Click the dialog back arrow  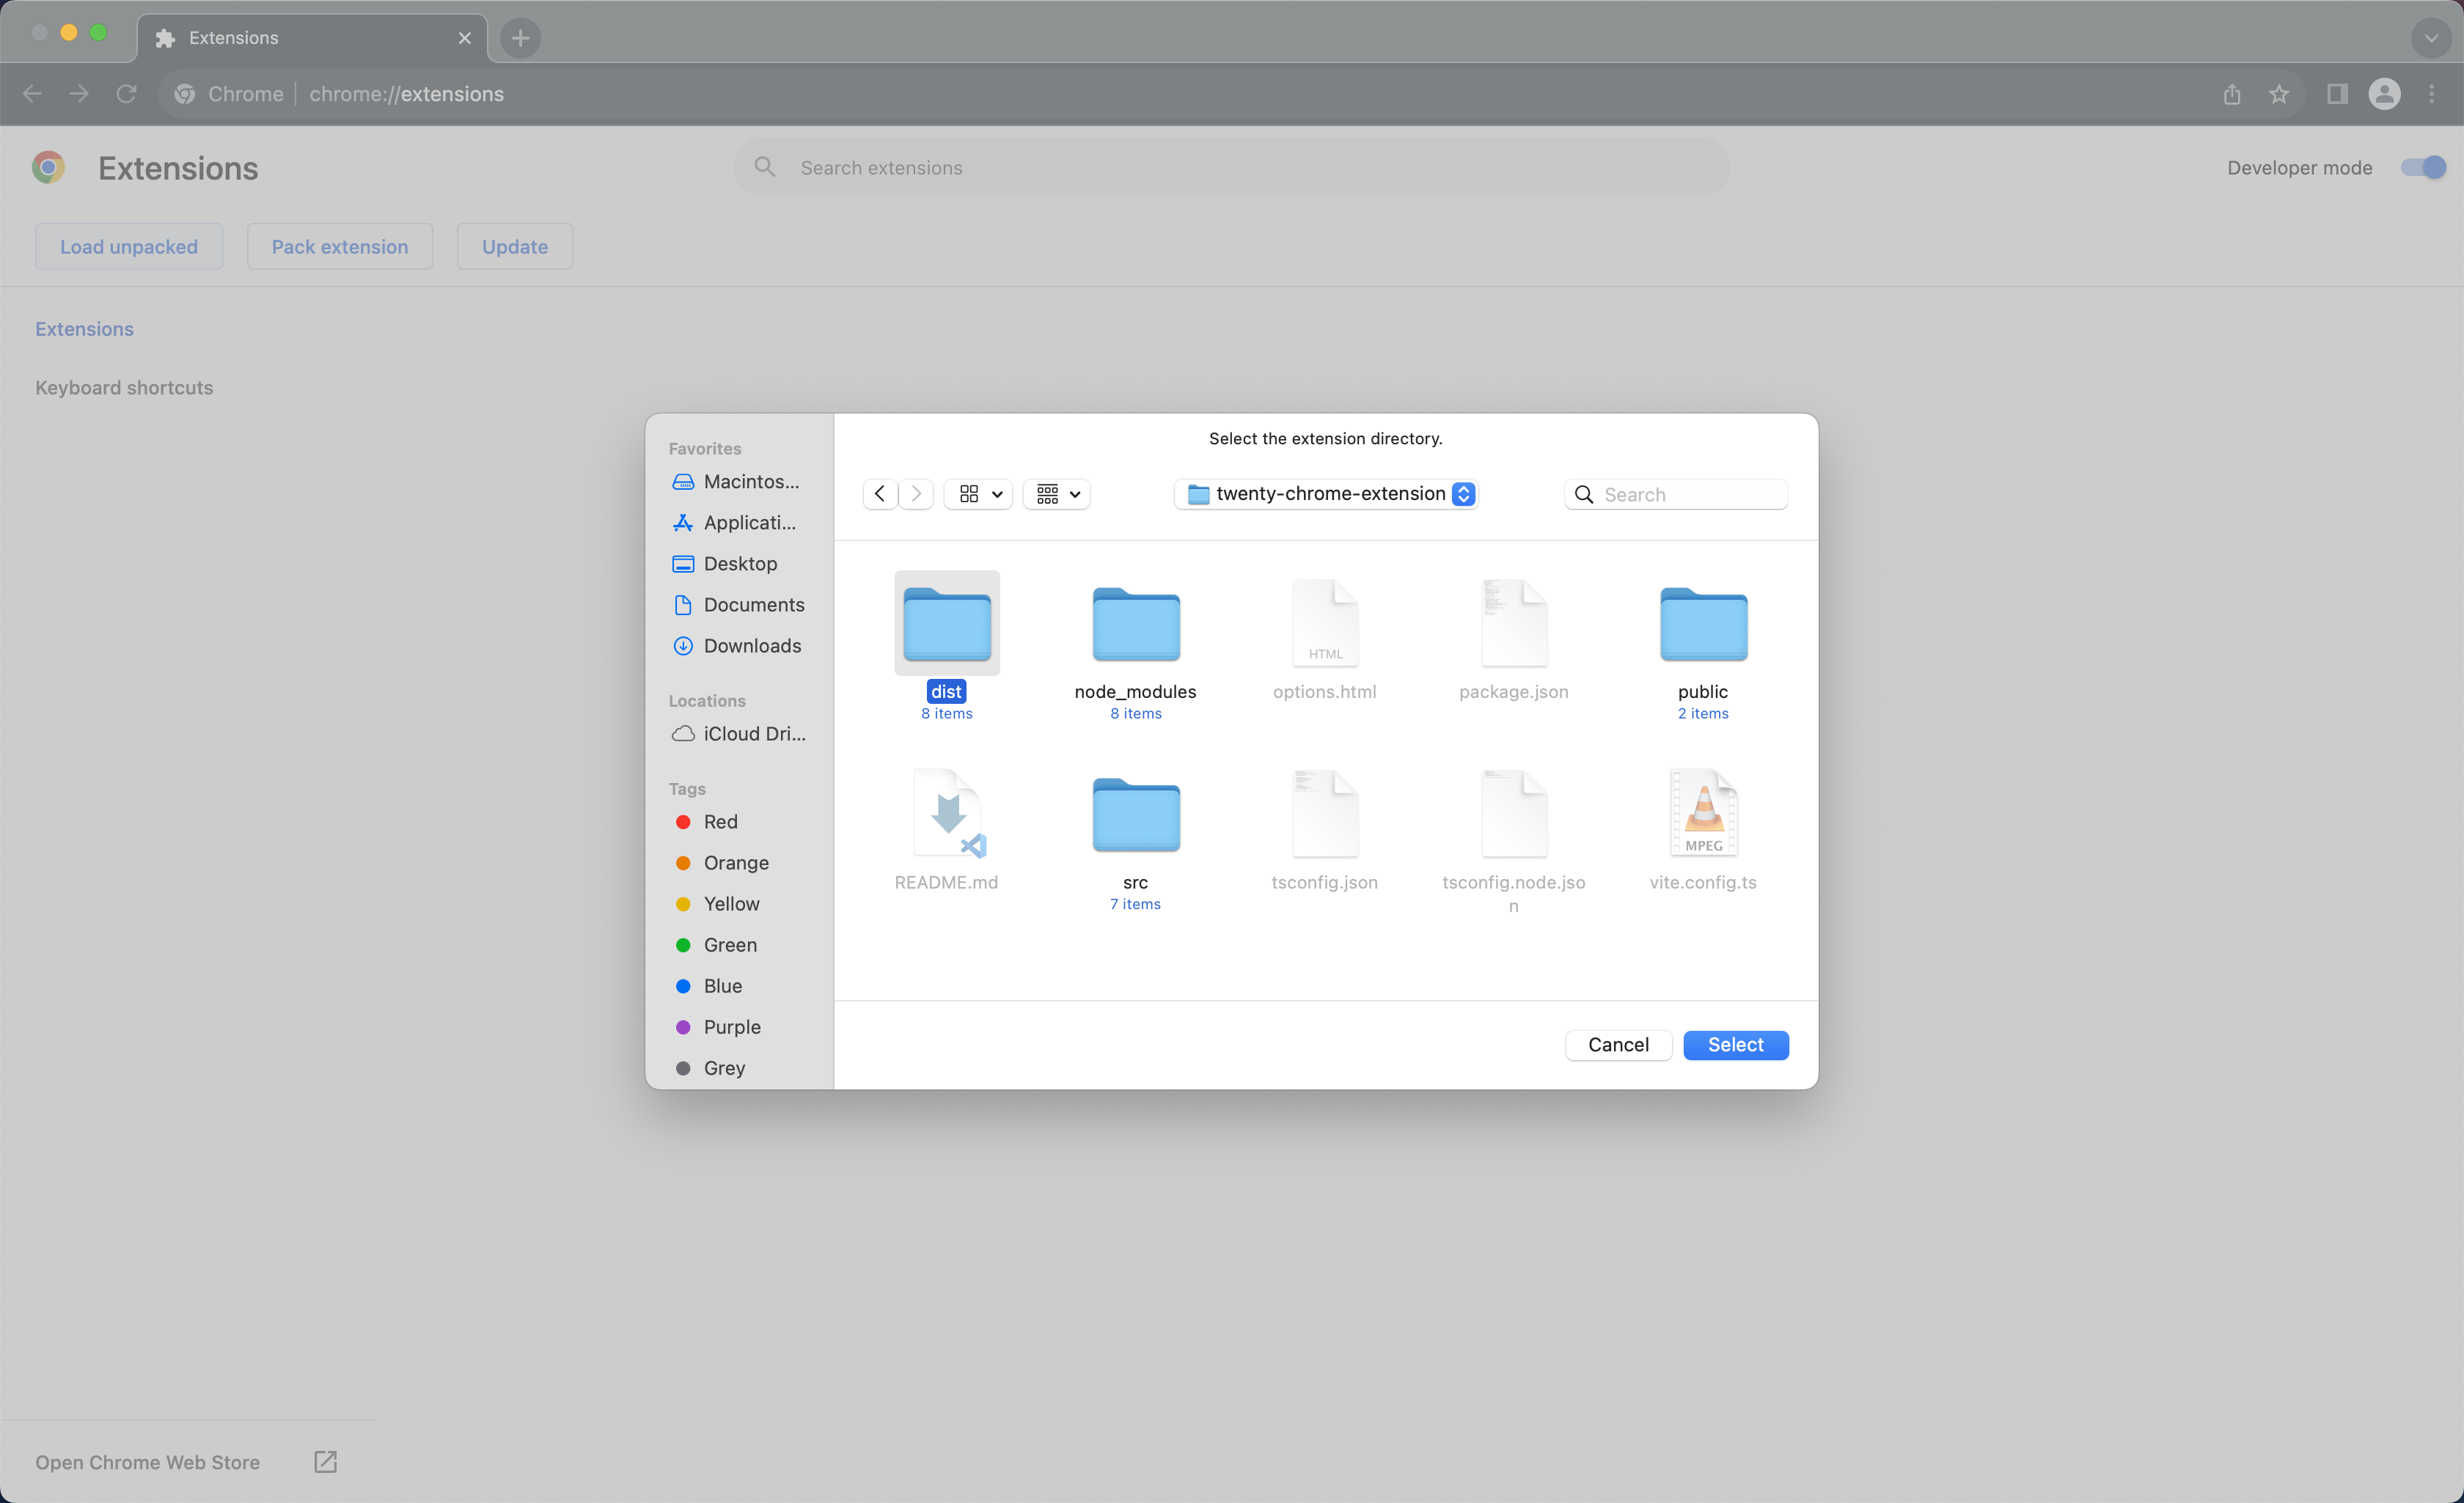(879, 494)
